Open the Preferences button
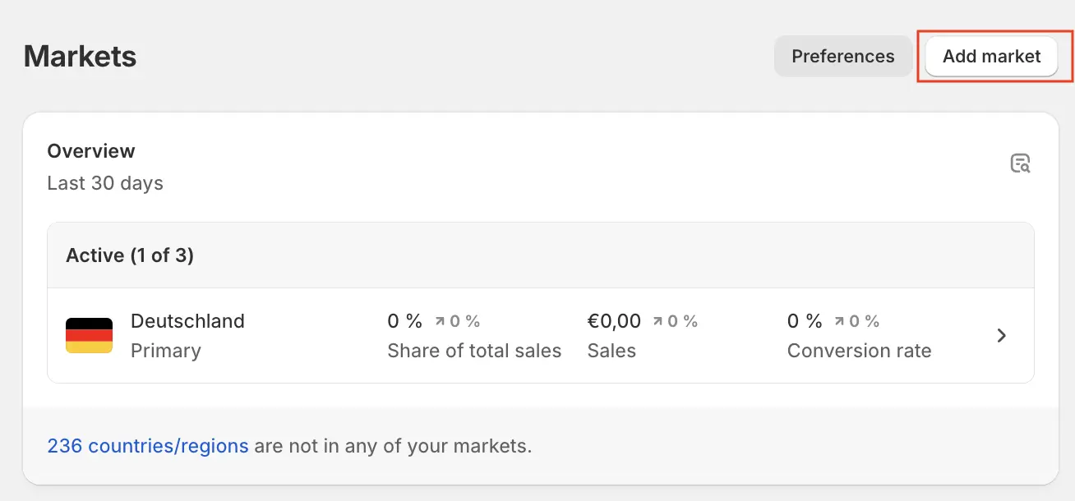This screenshot has height=501, width=1075. (x=842, y=56)
